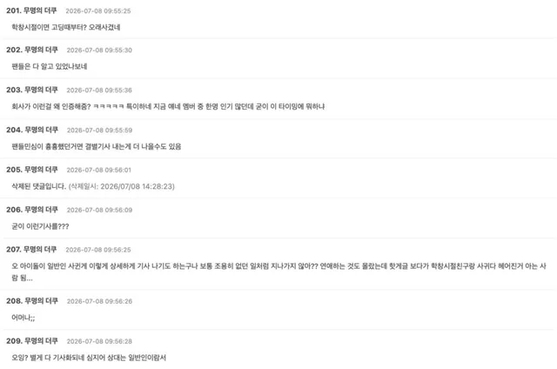Select comment 206 text 굳이 이런기사를???
Viewport: 557px width, 369px height.
pos(40,226)
